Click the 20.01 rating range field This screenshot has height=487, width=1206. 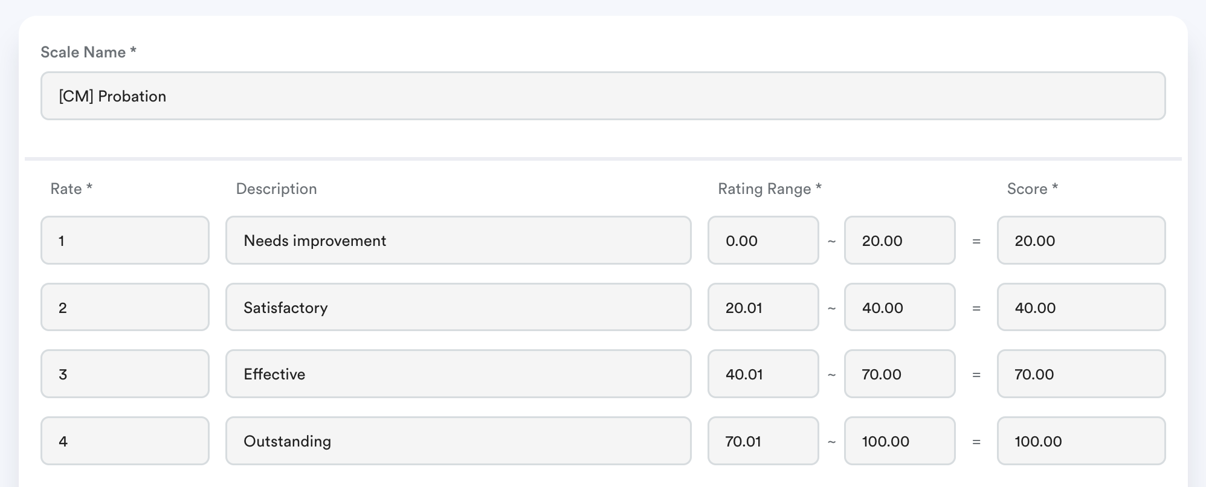point(763,308)
